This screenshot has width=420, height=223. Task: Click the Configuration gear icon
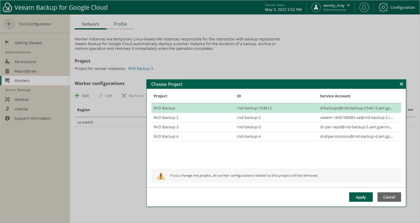(383, 7)
